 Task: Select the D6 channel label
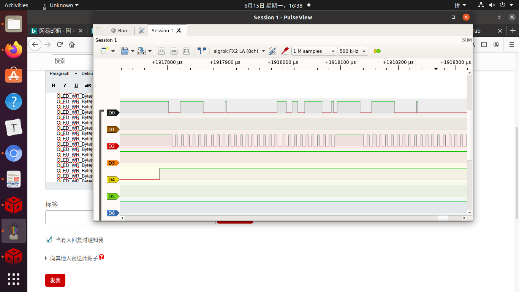pos(113,213)
